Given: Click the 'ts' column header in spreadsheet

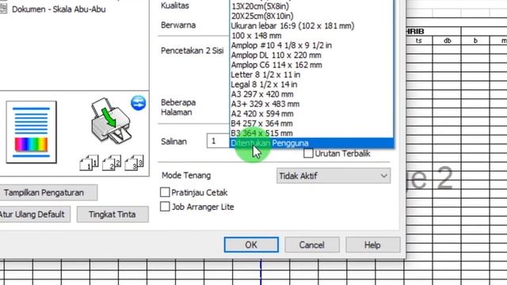Looking at the screenshot, I should 419,40.
